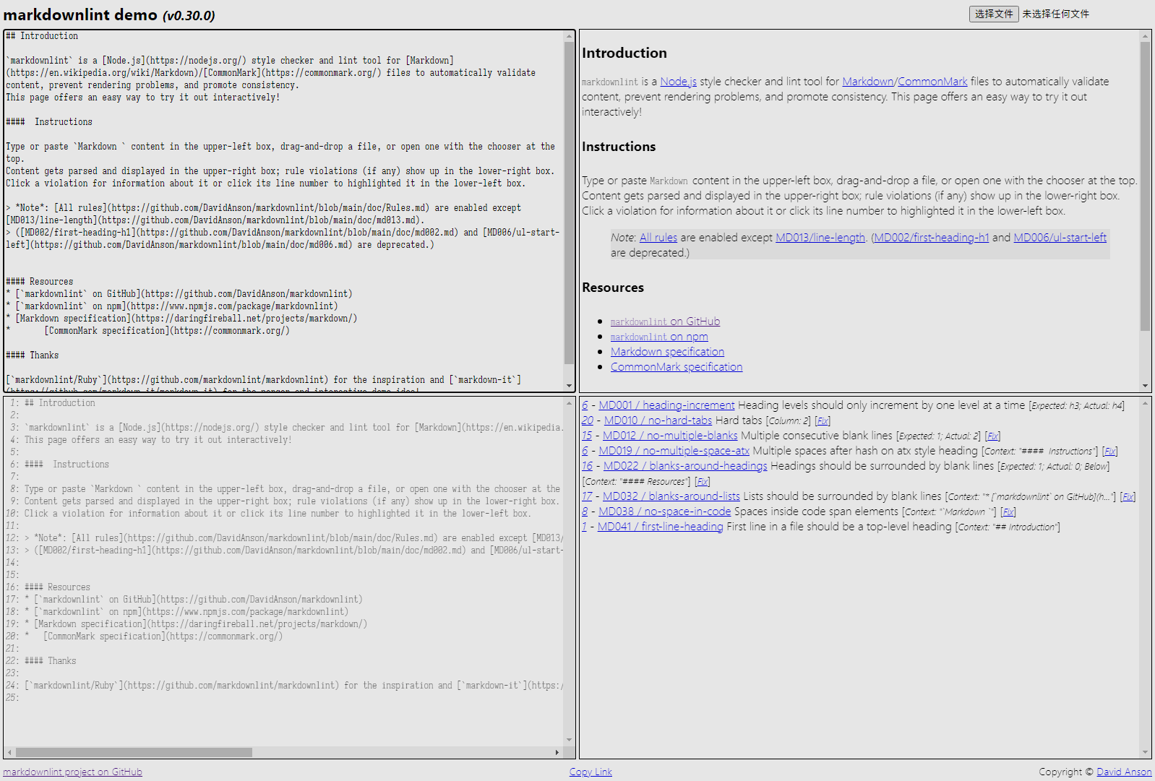Open the MD006/ul-start-left link
The height and width of the screenshot is (781, 1155).
pyautogui.click(x=1060, y=238)
